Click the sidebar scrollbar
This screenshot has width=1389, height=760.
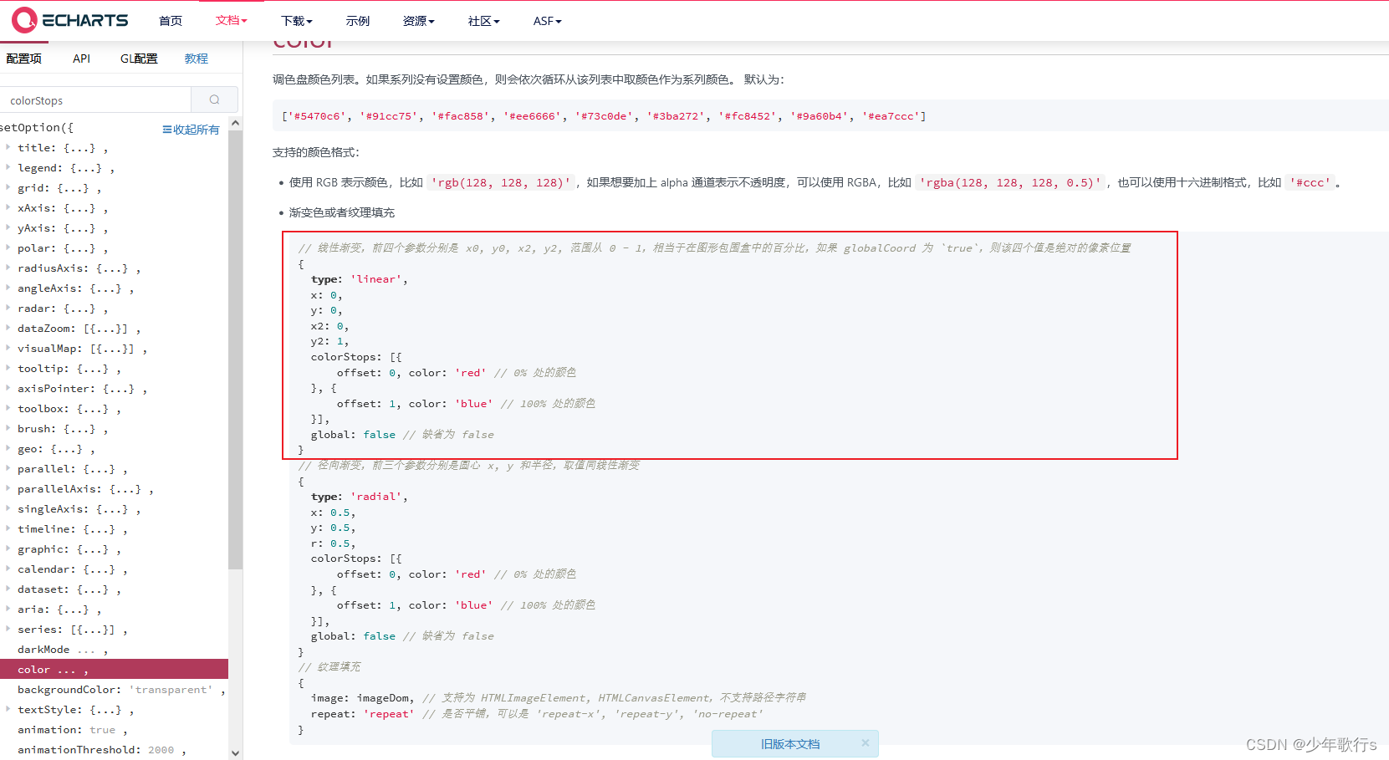235,334
